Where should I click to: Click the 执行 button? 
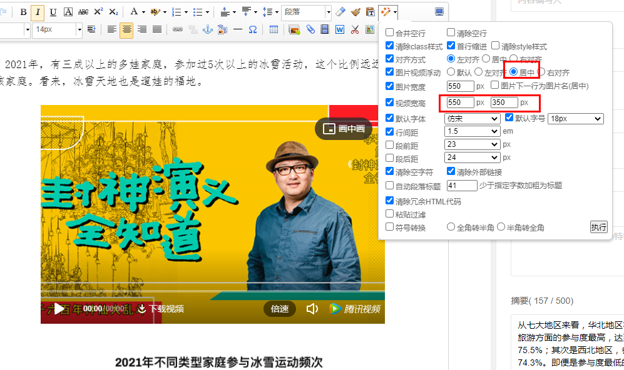[x=598, y=227]
